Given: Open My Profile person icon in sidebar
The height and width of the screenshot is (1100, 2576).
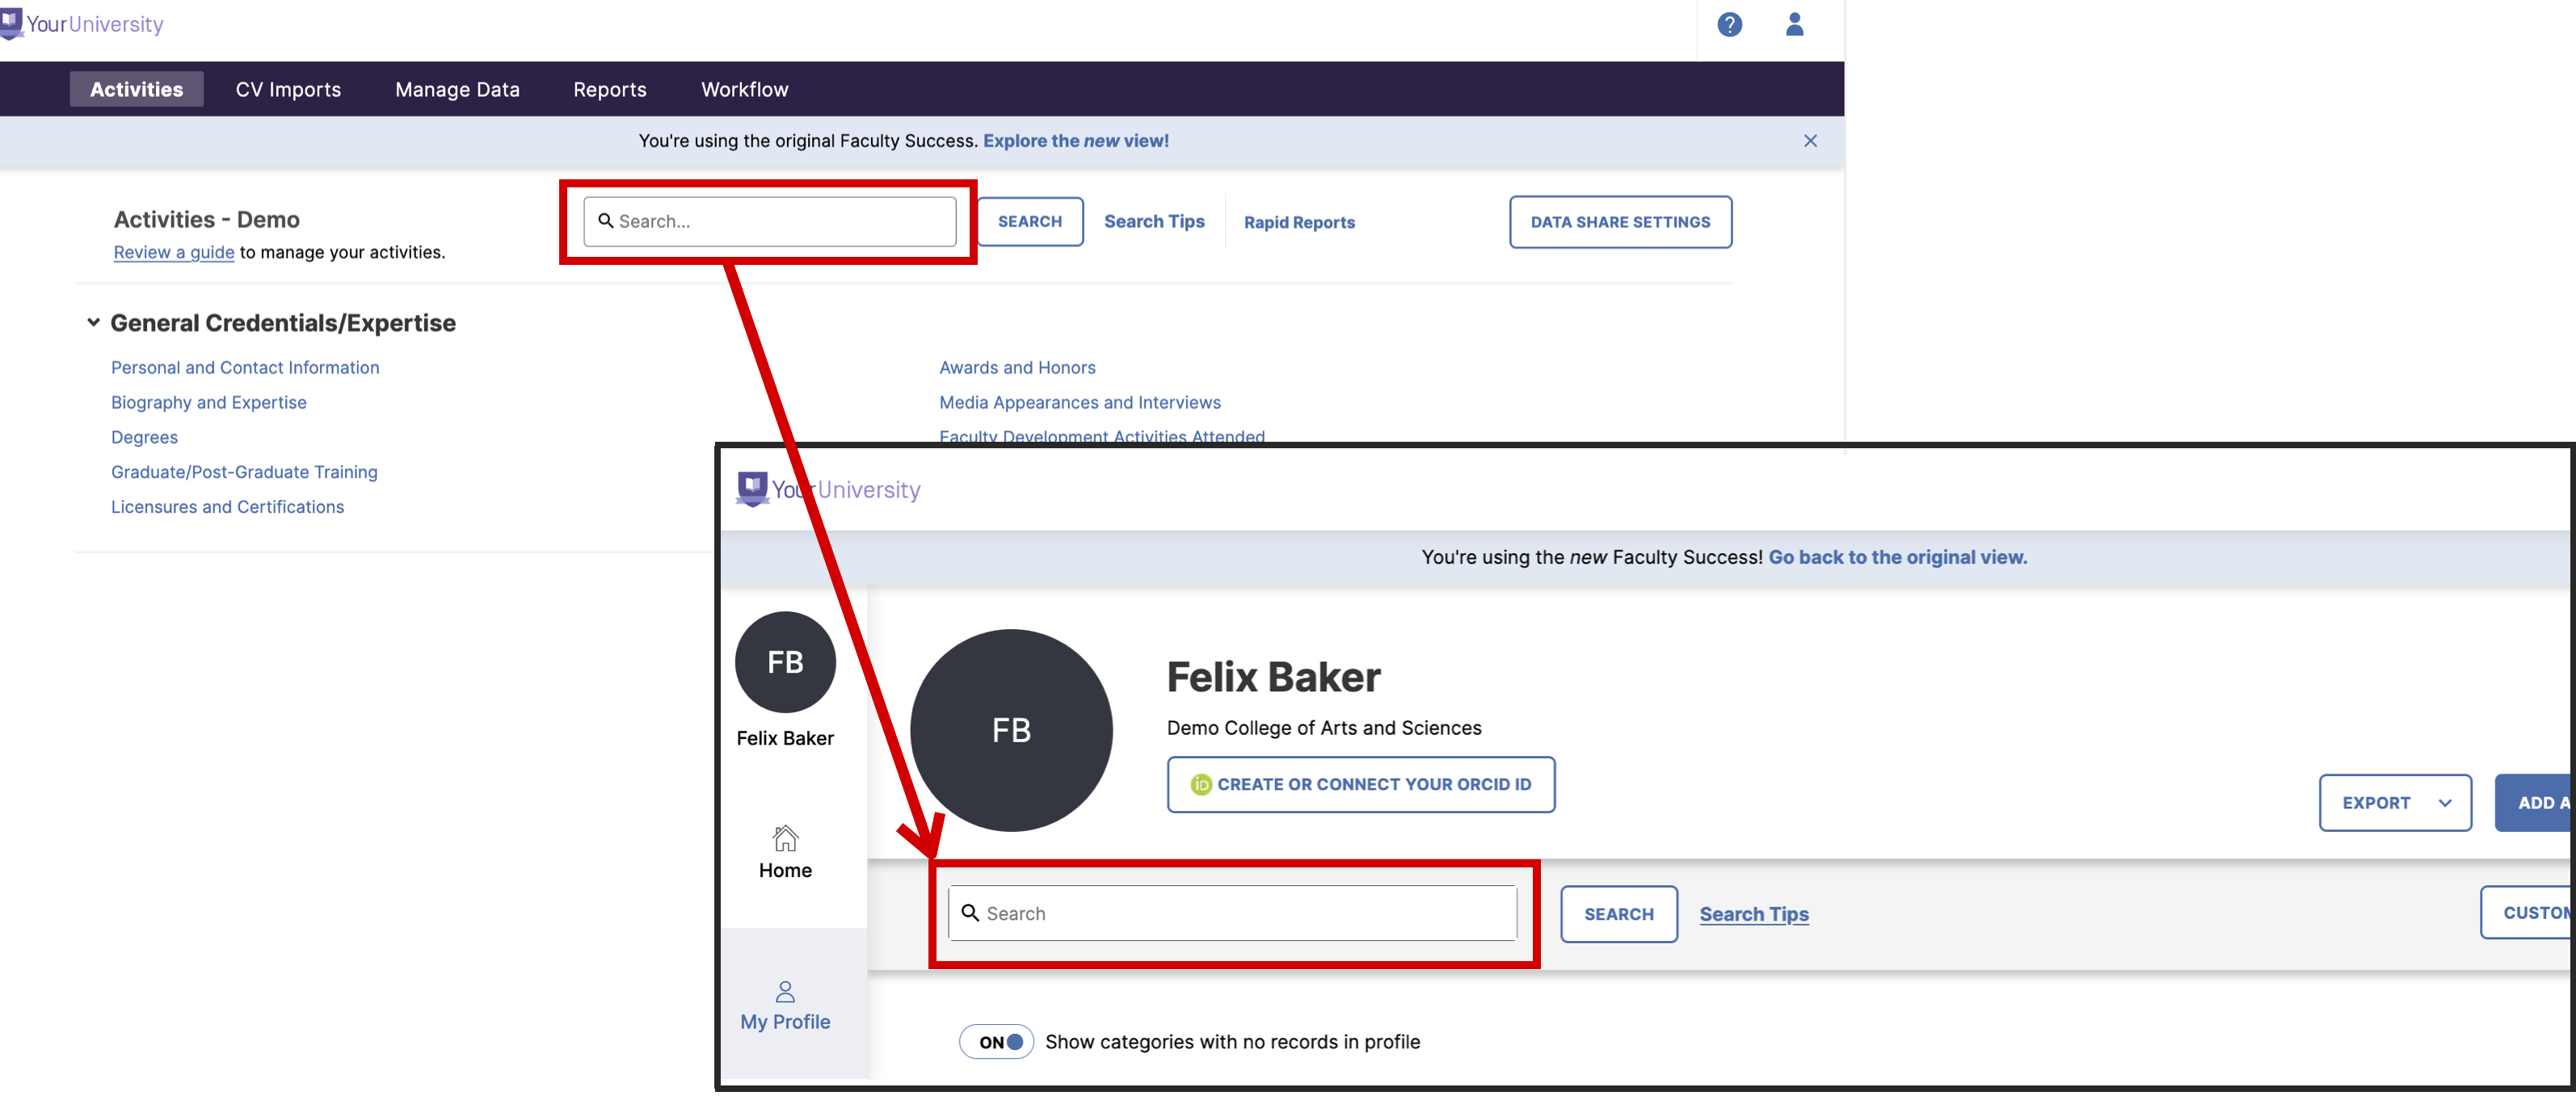Looking at the screenshot, I should pyautogui.click(x=785, y=991).
